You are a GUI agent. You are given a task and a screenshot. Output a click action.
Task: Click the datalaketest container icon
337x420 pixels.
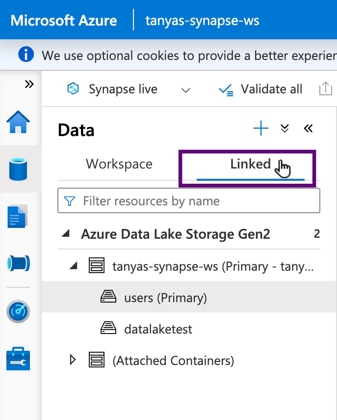point(108,328)
